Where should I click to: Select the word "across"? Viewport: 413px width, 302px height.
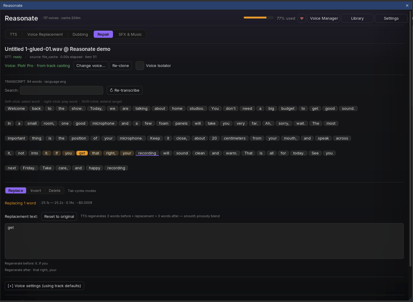(342, 138)
